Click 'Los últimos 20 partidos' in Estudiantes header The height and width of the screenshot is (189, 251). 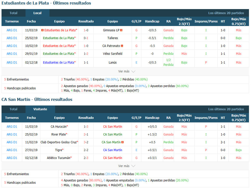pos(226,13)
